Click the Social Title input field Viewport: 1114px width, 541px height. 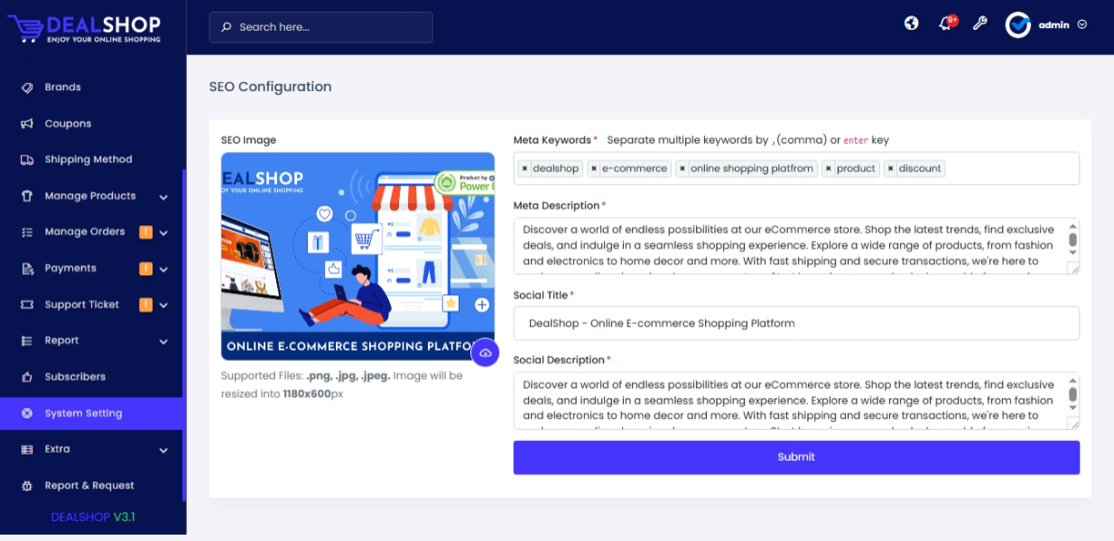795,323
